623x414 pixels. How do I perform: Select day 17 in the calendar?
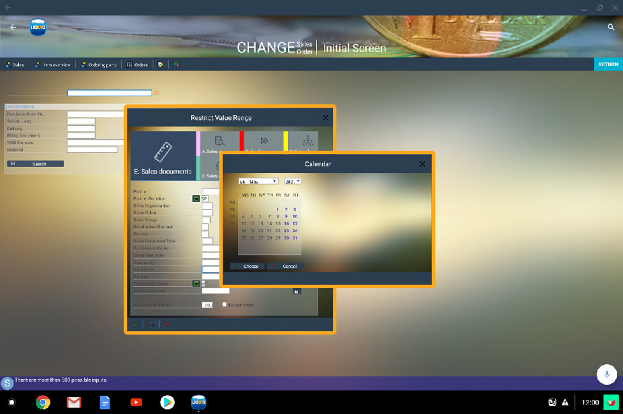pyautogui.click(x=295, y=224)
